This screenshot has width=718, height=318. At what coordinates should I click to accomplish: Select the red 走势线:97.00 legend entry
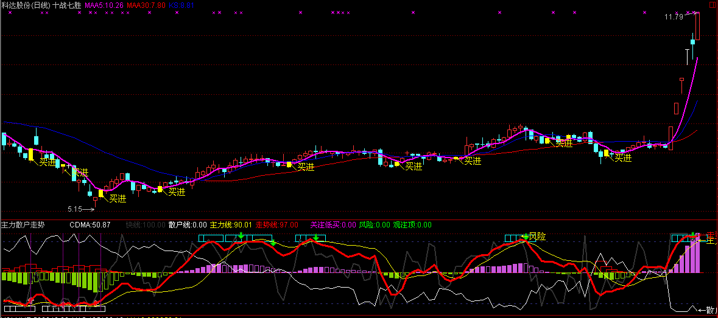(x=276, y=225)
